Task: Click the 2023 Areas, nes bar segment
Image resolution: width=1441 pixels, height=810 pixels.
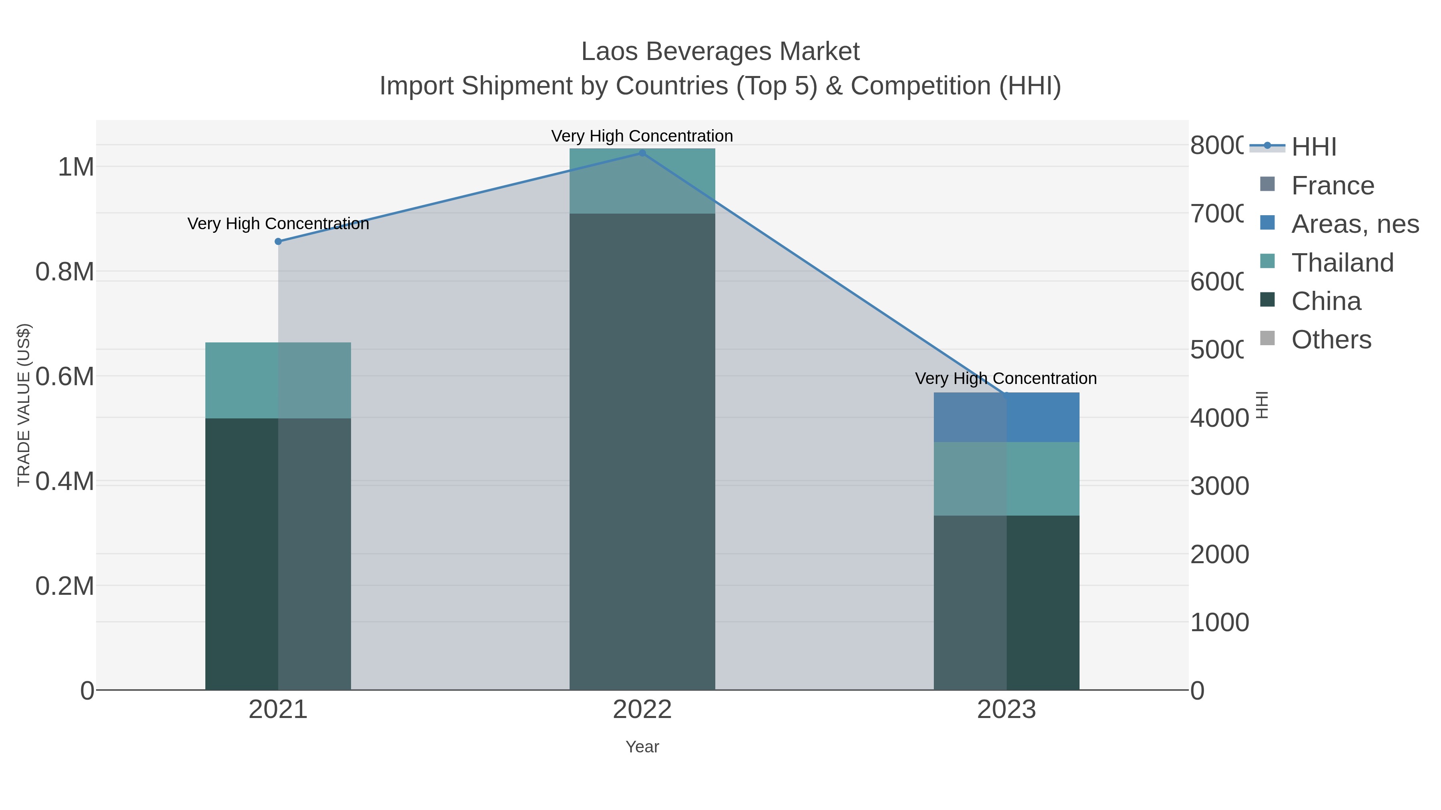Action: pyautogui.click(x=1006, y=417)
